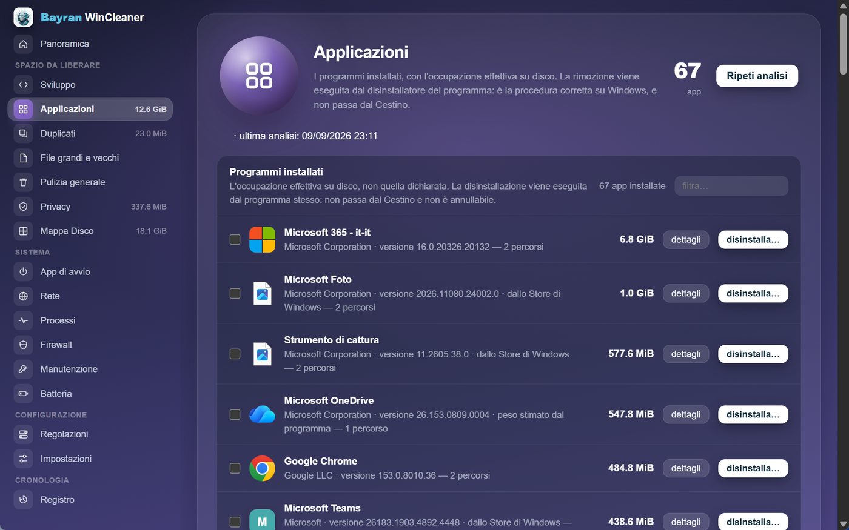The height and width of the screenshot is (530, 849).
Task: Click the Ripeti analisi button
Action: [x=757, y=76]
